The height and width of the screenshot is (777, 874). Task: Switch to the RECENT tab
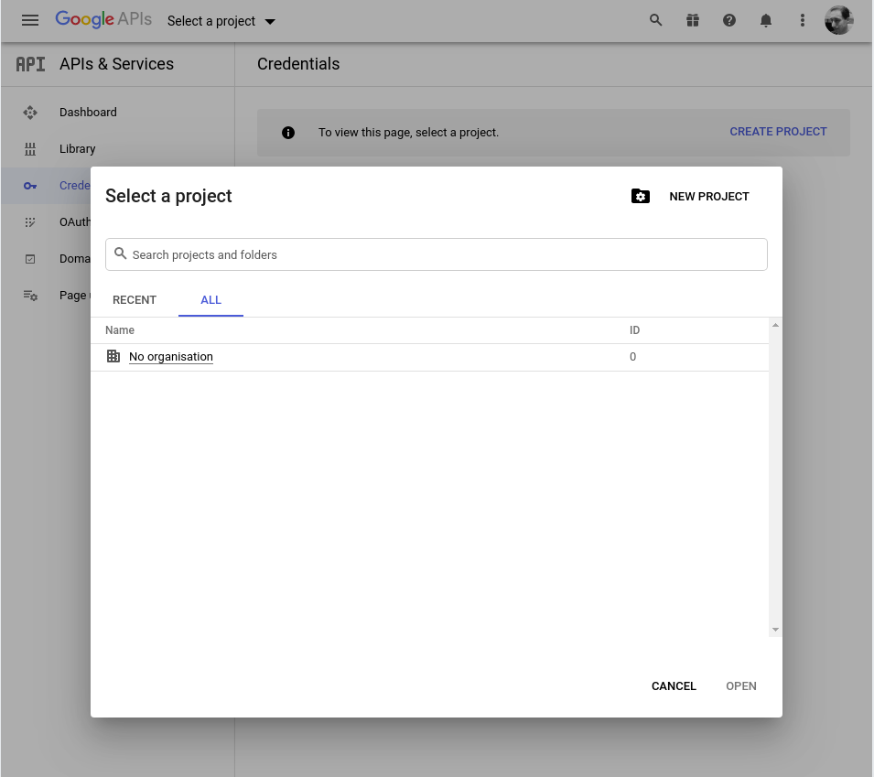click(135, 299)
